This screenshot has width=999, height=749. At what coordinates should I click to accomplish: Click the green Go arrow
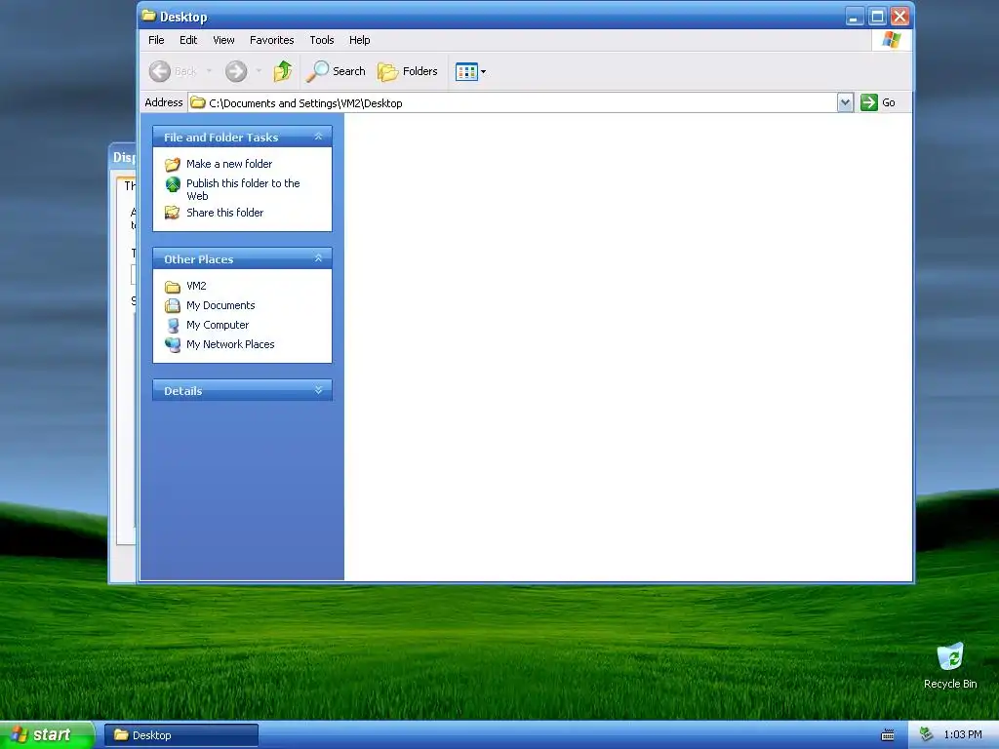click(869, 102)
